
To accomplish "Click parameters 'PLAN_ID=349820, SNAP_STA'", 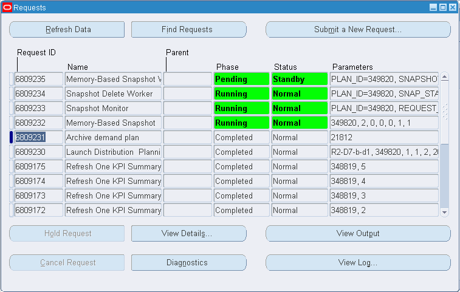I will tap(384, 94).
